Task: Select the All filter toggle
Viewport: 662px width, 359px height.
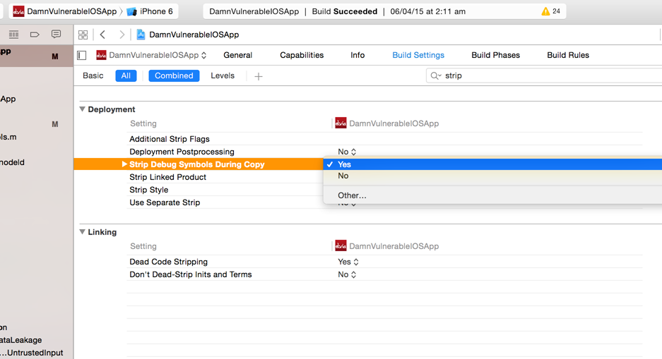Action: (x=126, y=75)
